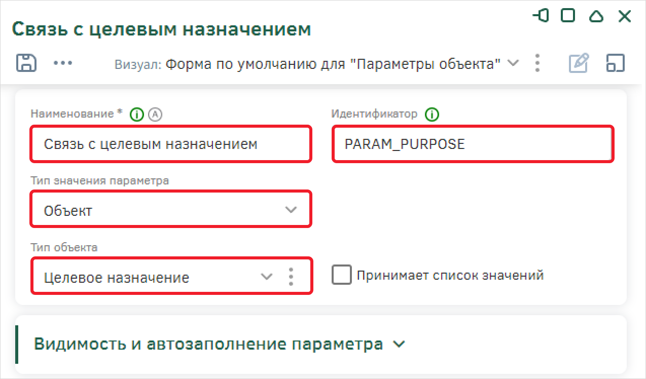This screenshot has height=379, width=646.
Task: Click the info icon next to Наименование
Action: coord(136,115)
